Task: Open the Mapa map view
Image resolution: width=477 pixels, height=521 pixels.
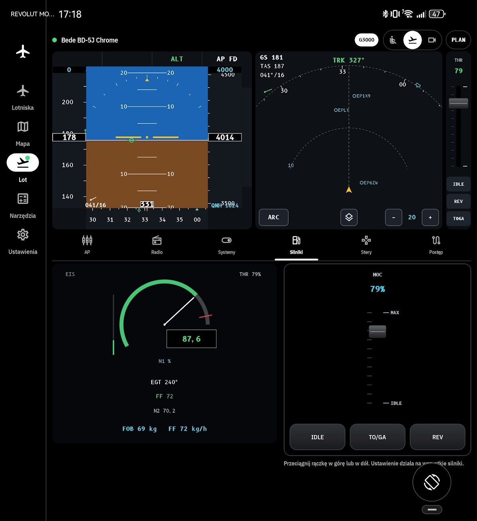Action: [23, 133]
